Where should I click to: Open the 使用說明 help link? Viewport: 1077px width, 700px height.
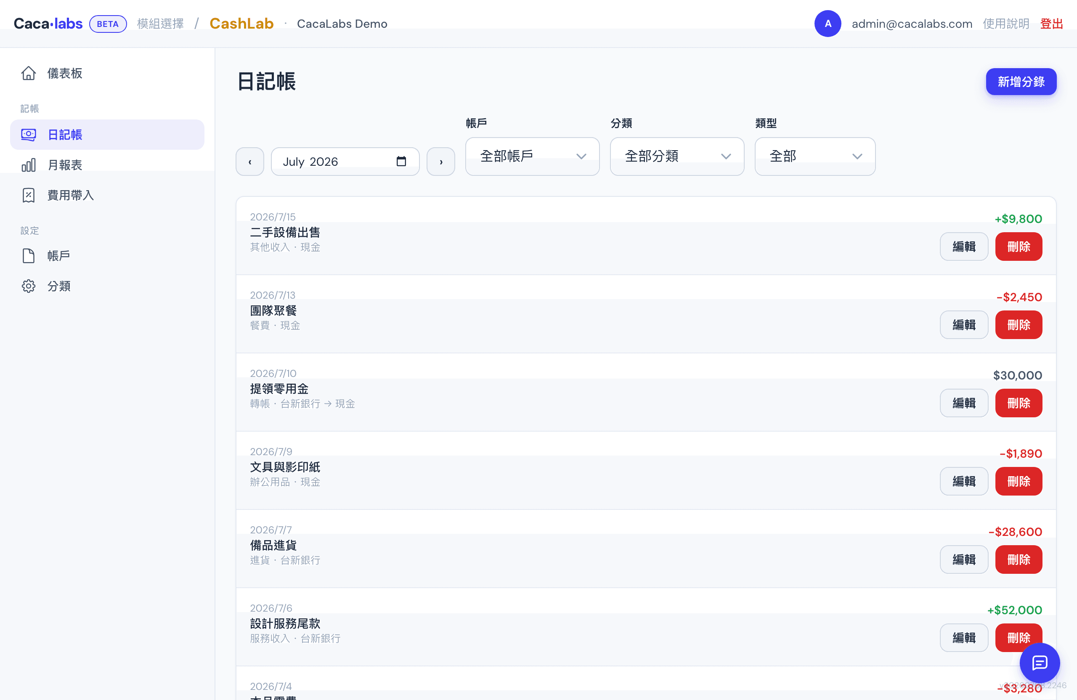[1006, 24]
